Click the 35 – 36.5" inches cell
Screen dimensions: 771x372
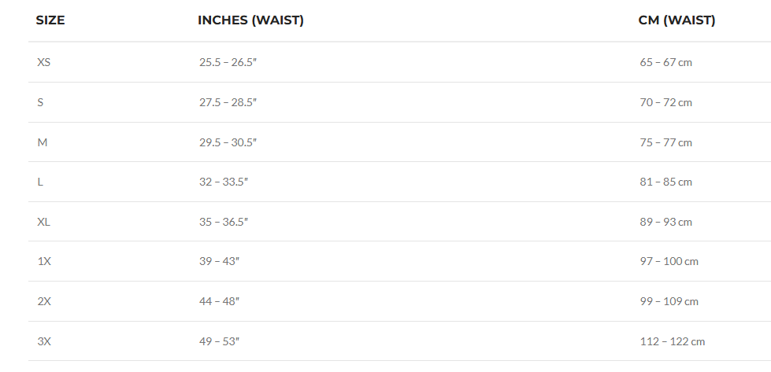coord(224,222)
